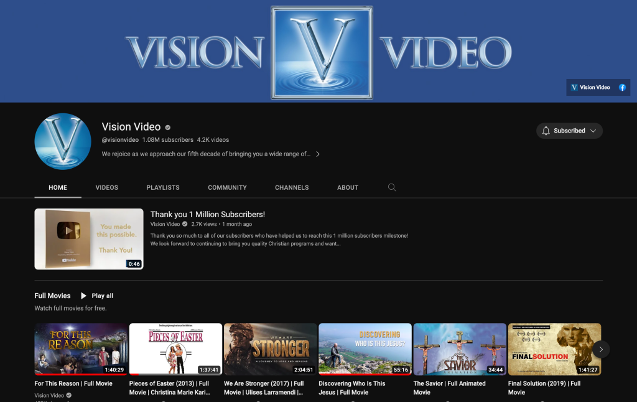Expand the channel description arrow
This screenshot has width=637, height=402.
click(318, 154)
